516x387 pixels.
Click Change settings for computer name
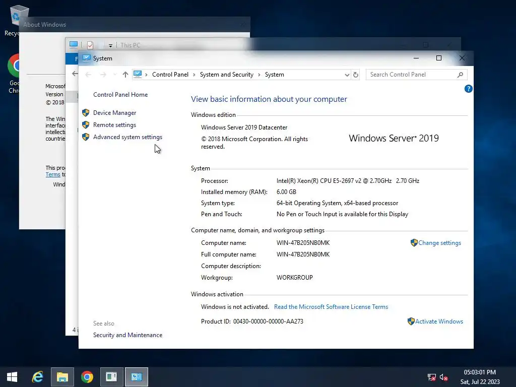[439, 243]
